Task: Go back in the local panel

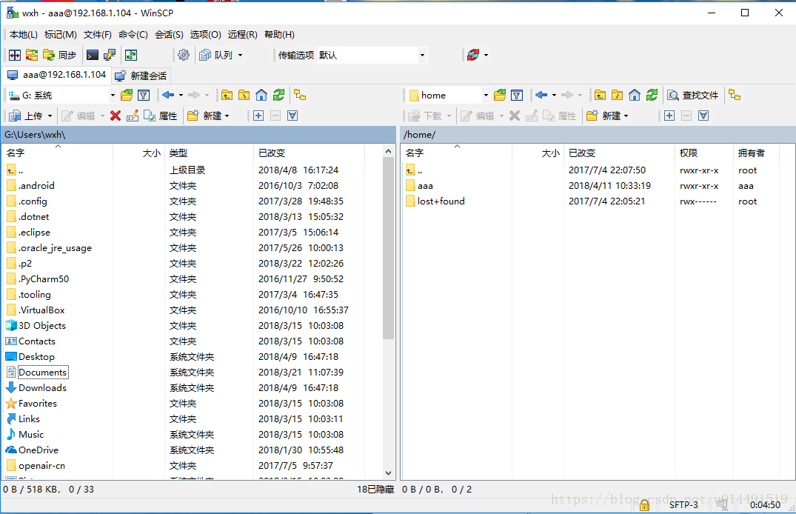Action: pos(168,95)
